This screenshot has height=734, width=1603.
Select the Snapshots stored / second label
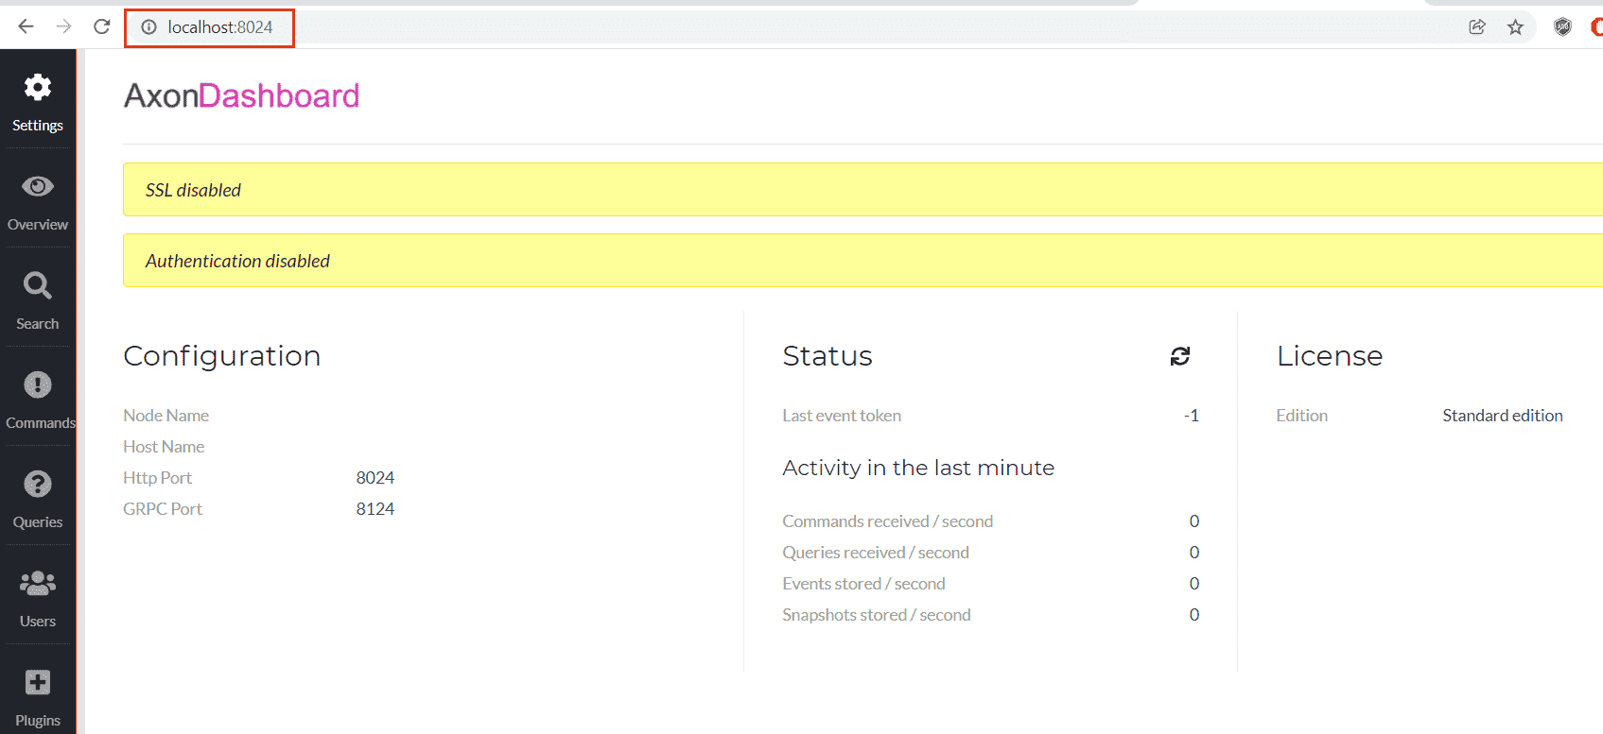click(x=877, y=615)
